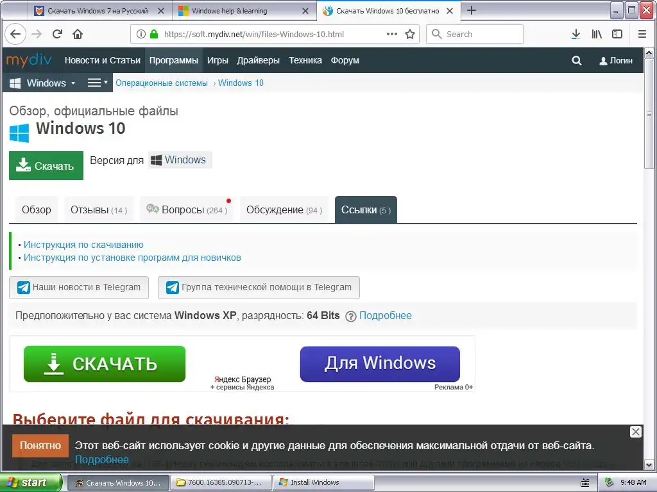
Task: Open the mydiv site search magnifier
Action: click(x=577, y=61)
